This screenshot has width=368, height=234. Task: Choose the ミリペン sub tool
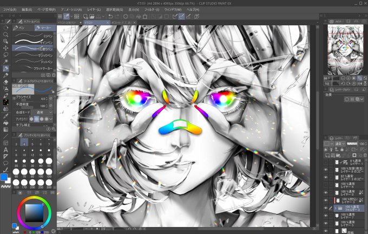[32, 36]
